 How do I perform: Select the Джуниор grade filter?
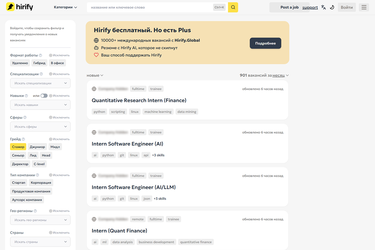pyautogui.click(x=37, y=147)
